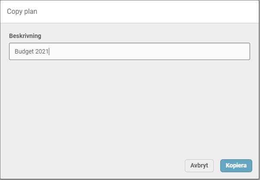Cancel the Copy plan dialog

pos(199,166)
